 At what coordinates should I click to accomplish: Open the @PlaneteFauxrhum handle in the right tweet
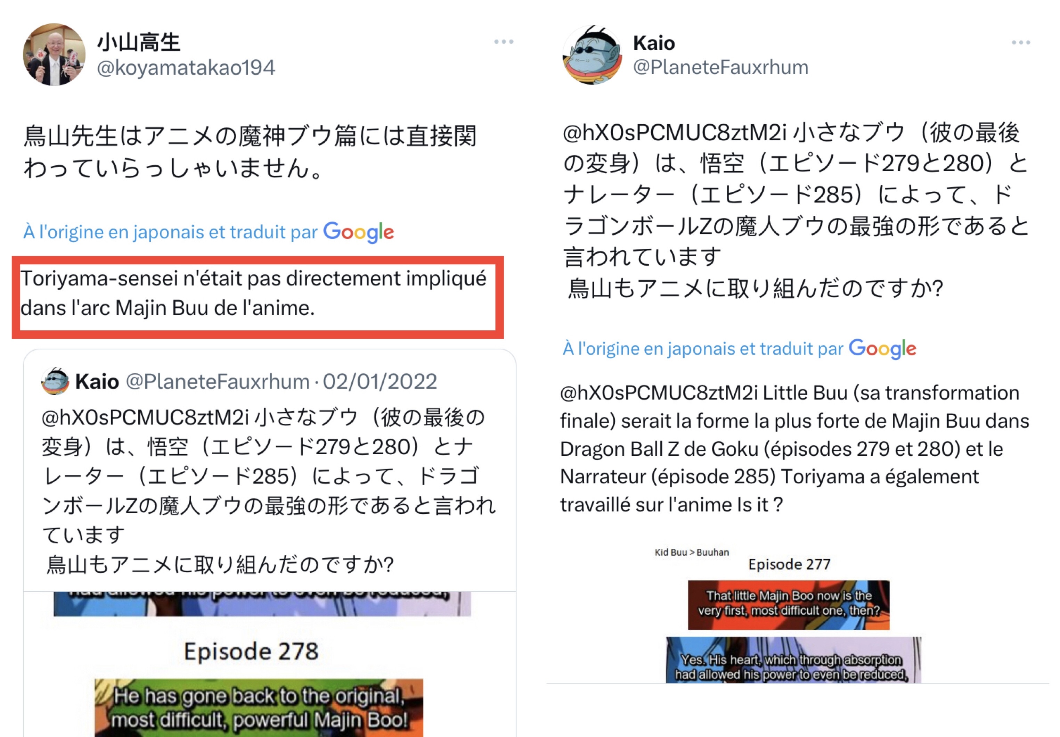[721, 67]
